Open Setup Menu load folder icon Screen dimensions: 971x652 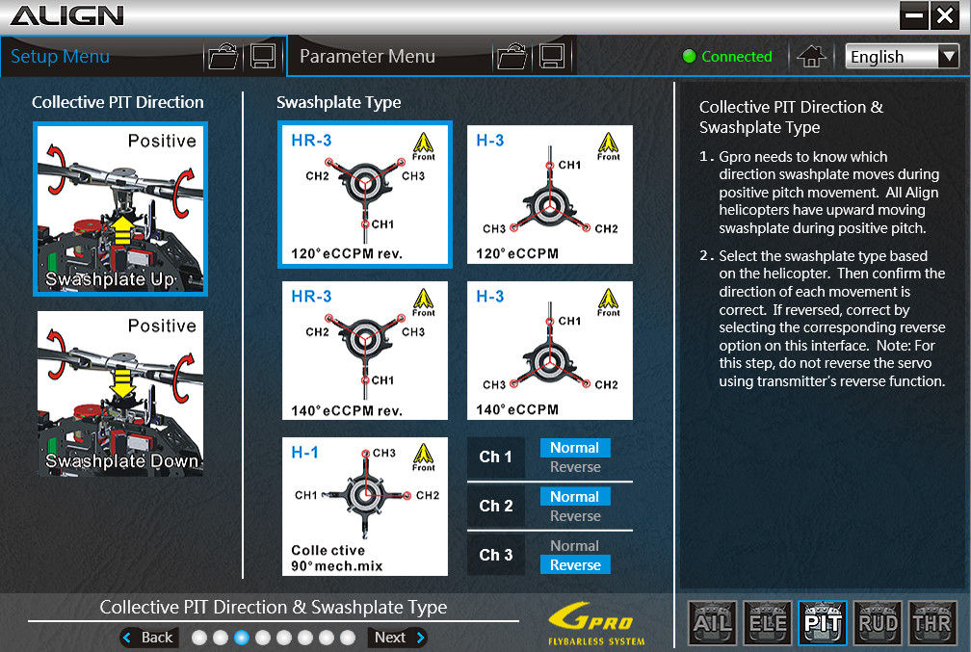(x=223, y=57)
